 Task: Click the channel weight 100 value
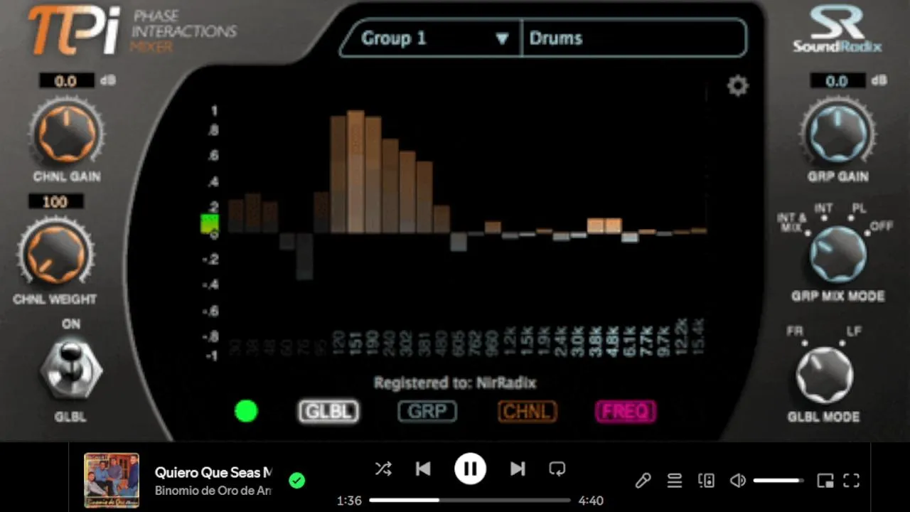55,202
